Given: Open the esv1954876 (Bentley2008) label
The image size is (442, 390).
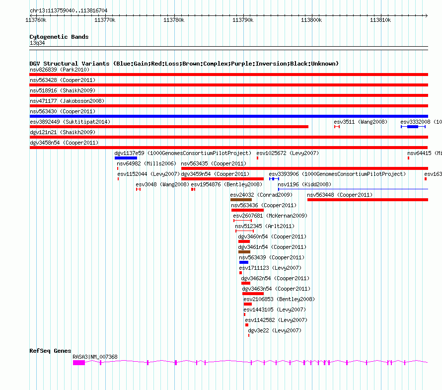Looking at the screenshot, I should 226,184.
